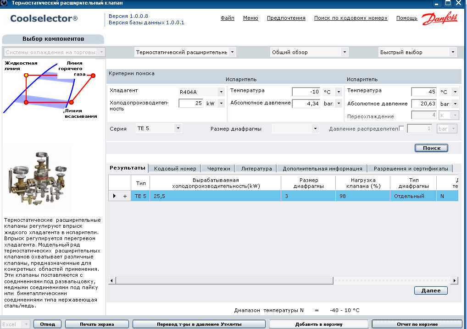
Task: Click Перевод т-ры в давление Утилиты
Action: 199,324
